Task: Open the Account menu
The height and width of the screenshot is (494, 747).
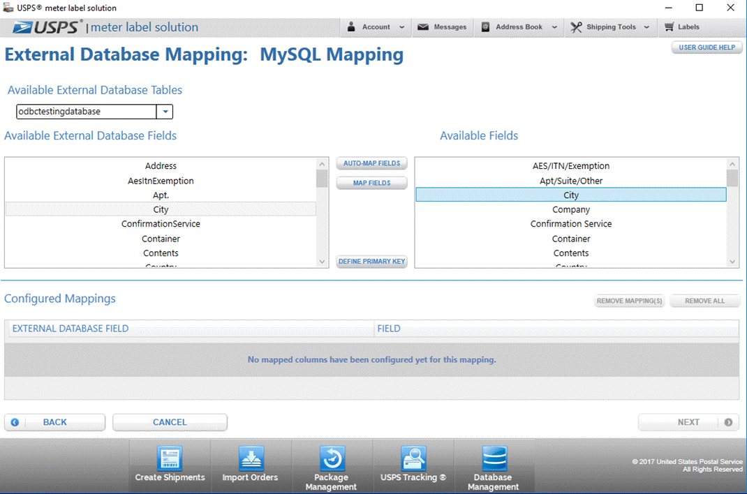Action: coord(376,27)
